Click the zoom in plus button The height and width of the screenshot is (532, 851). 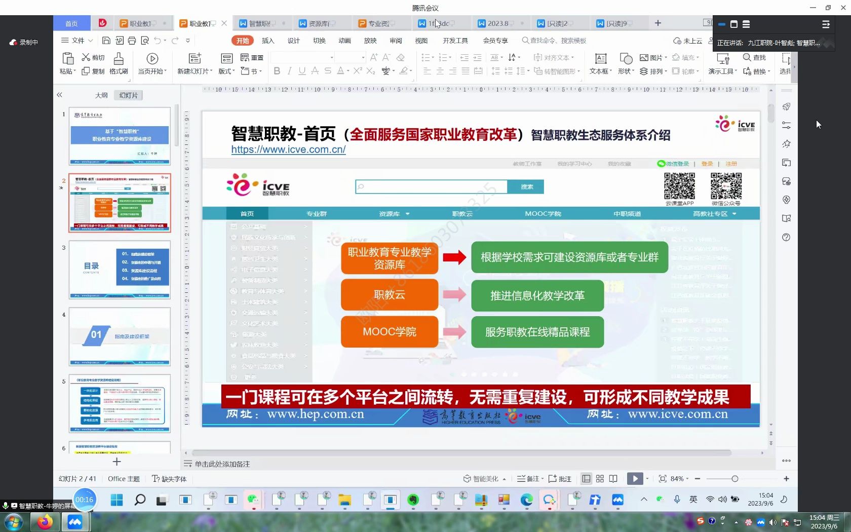(x=786, y=478)
